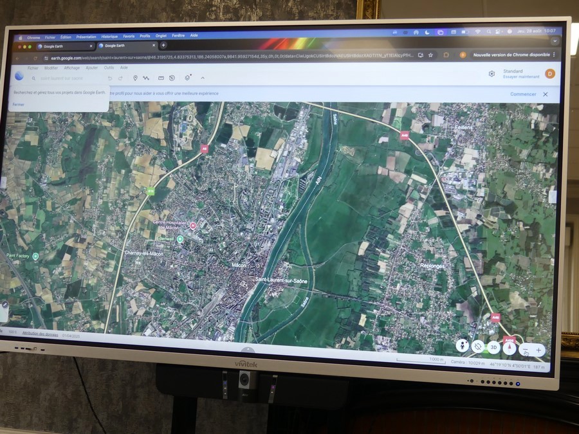Zoom out with the minus button
This screenshot has height=434, width=579.
click(526, 349)
